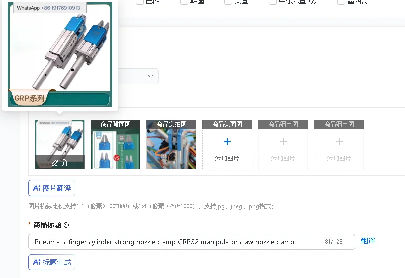The image size is (405, 278).
Task: Focus the 商品标题 title input field
Action: coord(191,242)
